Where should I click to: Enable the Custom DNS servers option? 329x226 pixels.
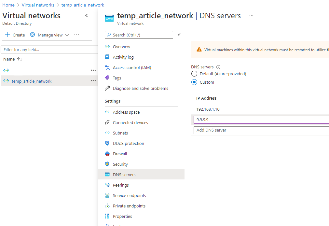click(x=194, y=82)
